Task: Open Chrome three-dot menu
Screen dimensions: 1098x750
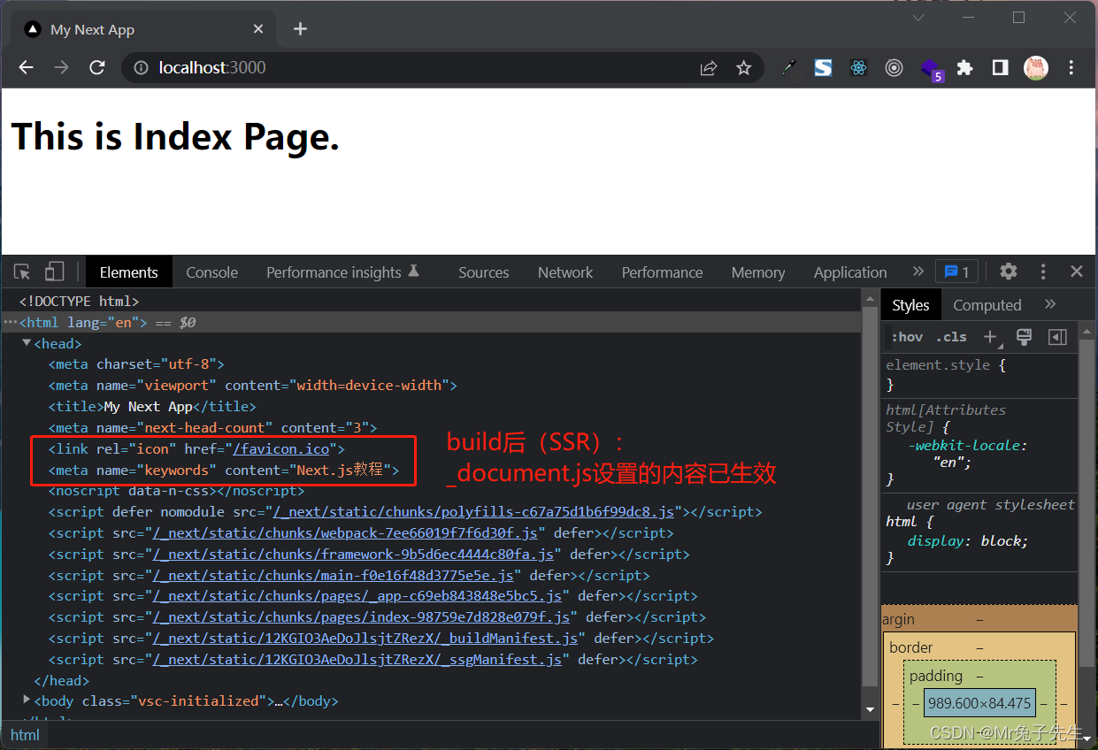Action: click(x=1071, y=68)
